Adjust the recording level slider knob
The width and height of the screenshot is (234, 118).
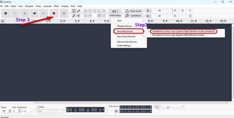pos(183,11)
